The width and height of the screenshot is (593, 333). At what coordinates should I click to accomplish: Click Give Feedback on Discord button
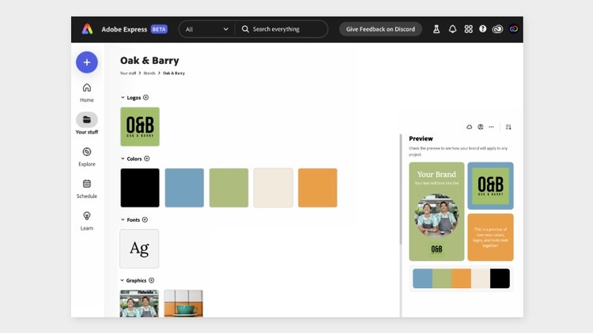coord(380,29)
